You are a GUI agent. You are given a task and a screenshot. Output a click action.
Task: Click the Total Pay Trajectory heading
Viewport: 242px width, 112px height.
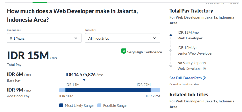point(191,11)
